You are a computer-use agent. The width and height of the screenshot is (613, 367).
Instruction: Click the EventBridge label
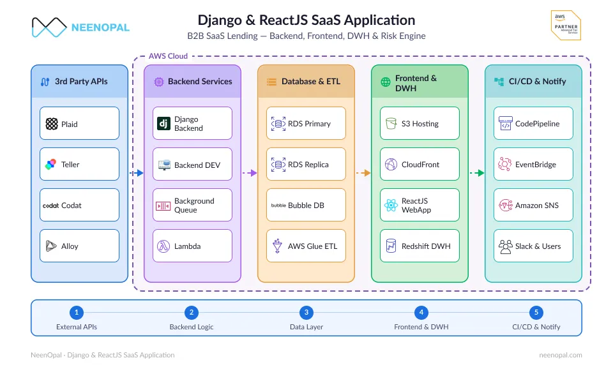pyautogui.click(x=536, y=165)
